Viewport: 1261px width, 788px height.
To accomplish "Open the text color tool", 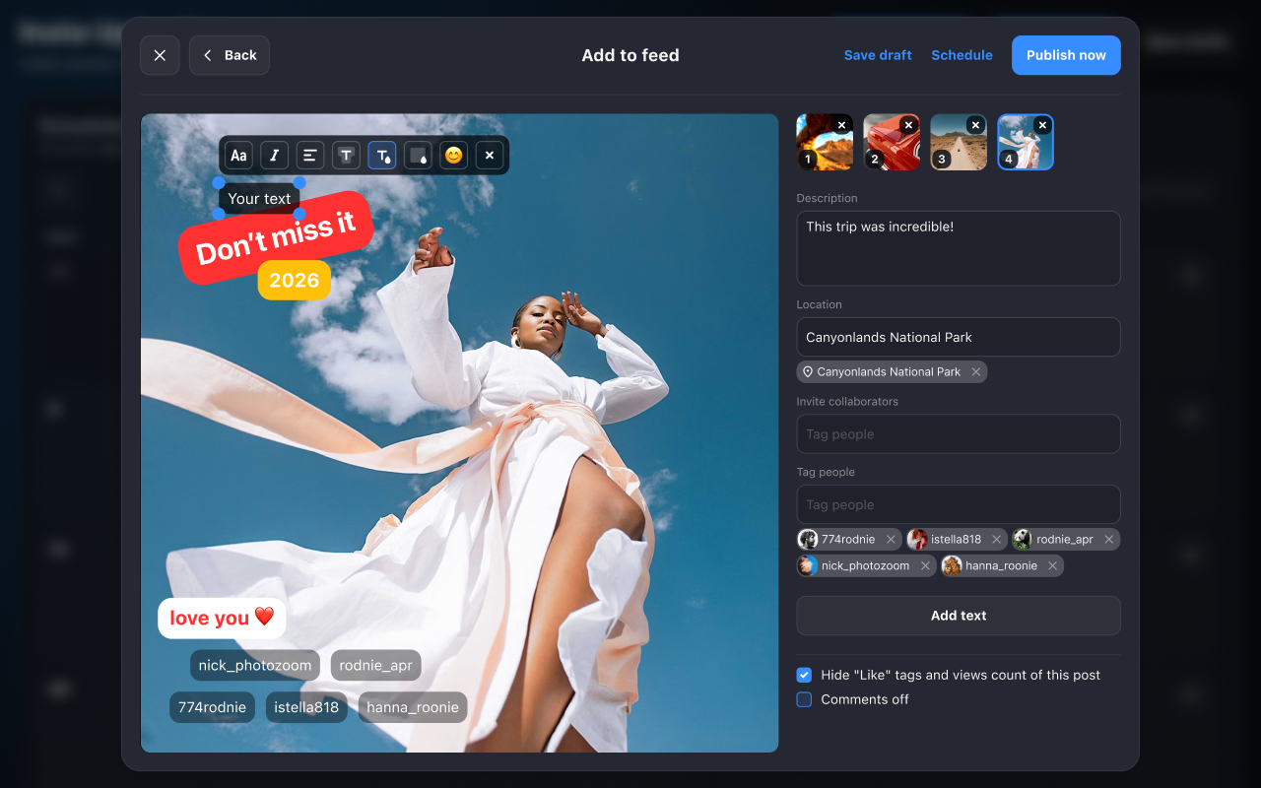I will tap(382, 155).
